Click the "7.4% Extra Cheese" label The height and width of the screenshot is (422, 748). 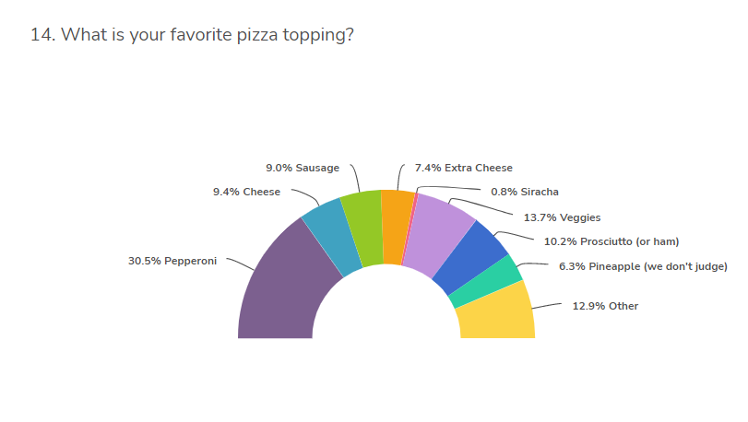[x=463, y=168]
